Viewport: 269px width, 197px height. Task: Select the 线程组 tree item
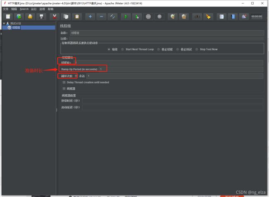[16, 27]
